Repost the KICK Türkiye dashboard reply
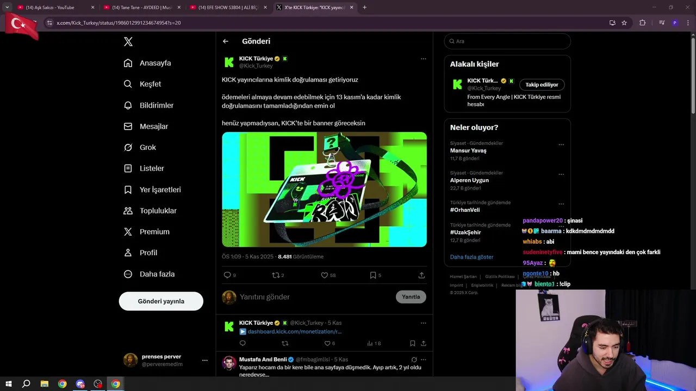 [x=284, y=343]
